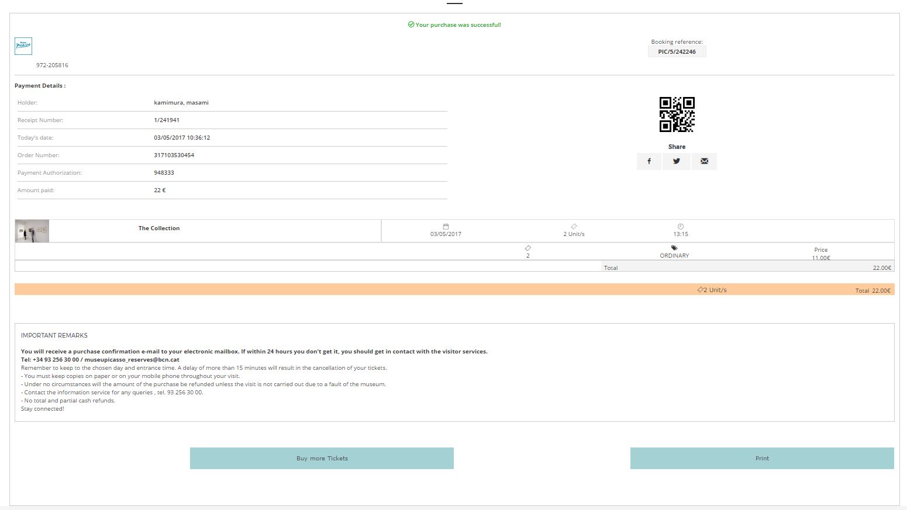This screenshot has width=907, height=510.
Task: Click the booking QR code
Action: point(677,115)
